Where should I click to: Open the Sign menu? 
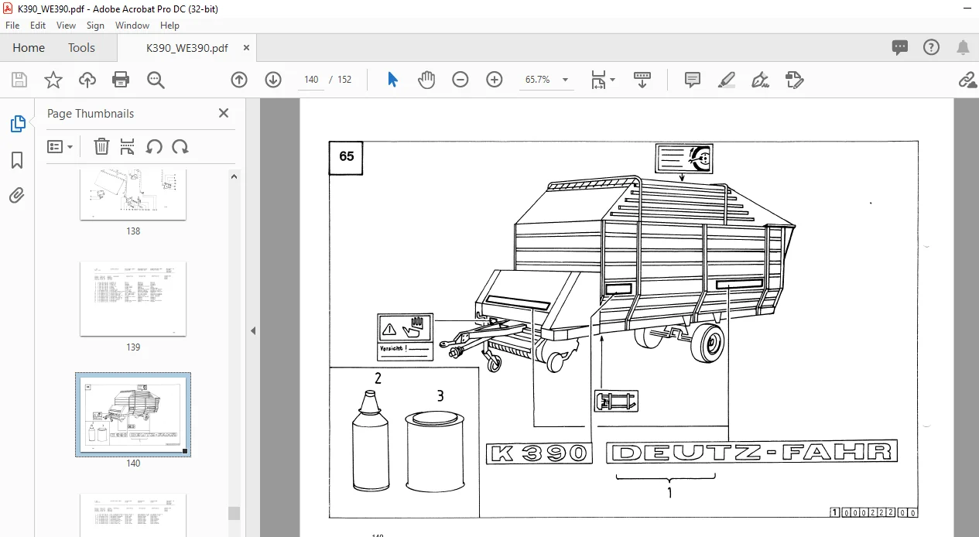(x=95, y=26)
